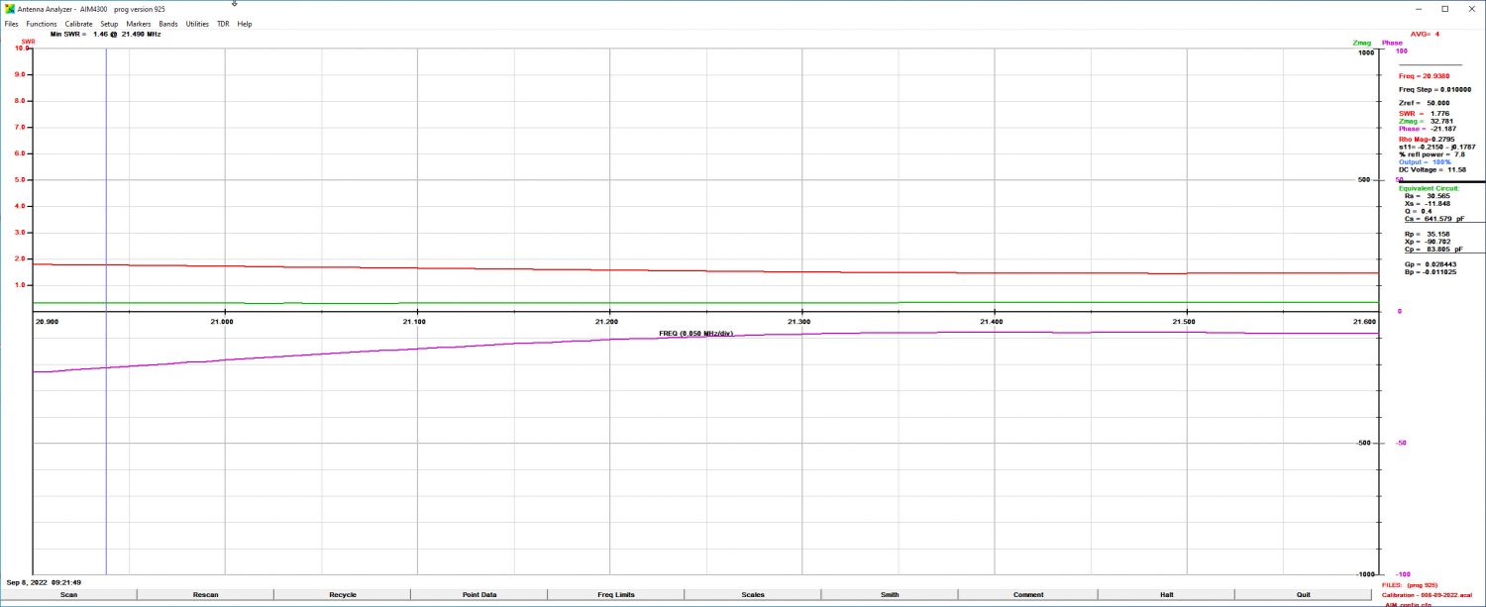Open the Scales dialog

752,594
